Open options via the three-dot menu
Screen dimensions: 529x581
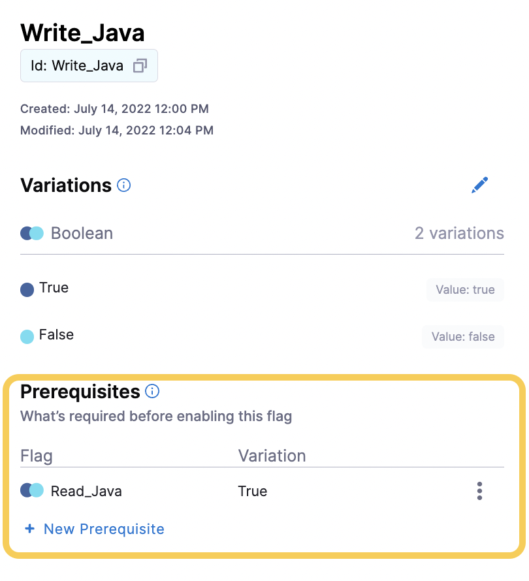[479, 490]
